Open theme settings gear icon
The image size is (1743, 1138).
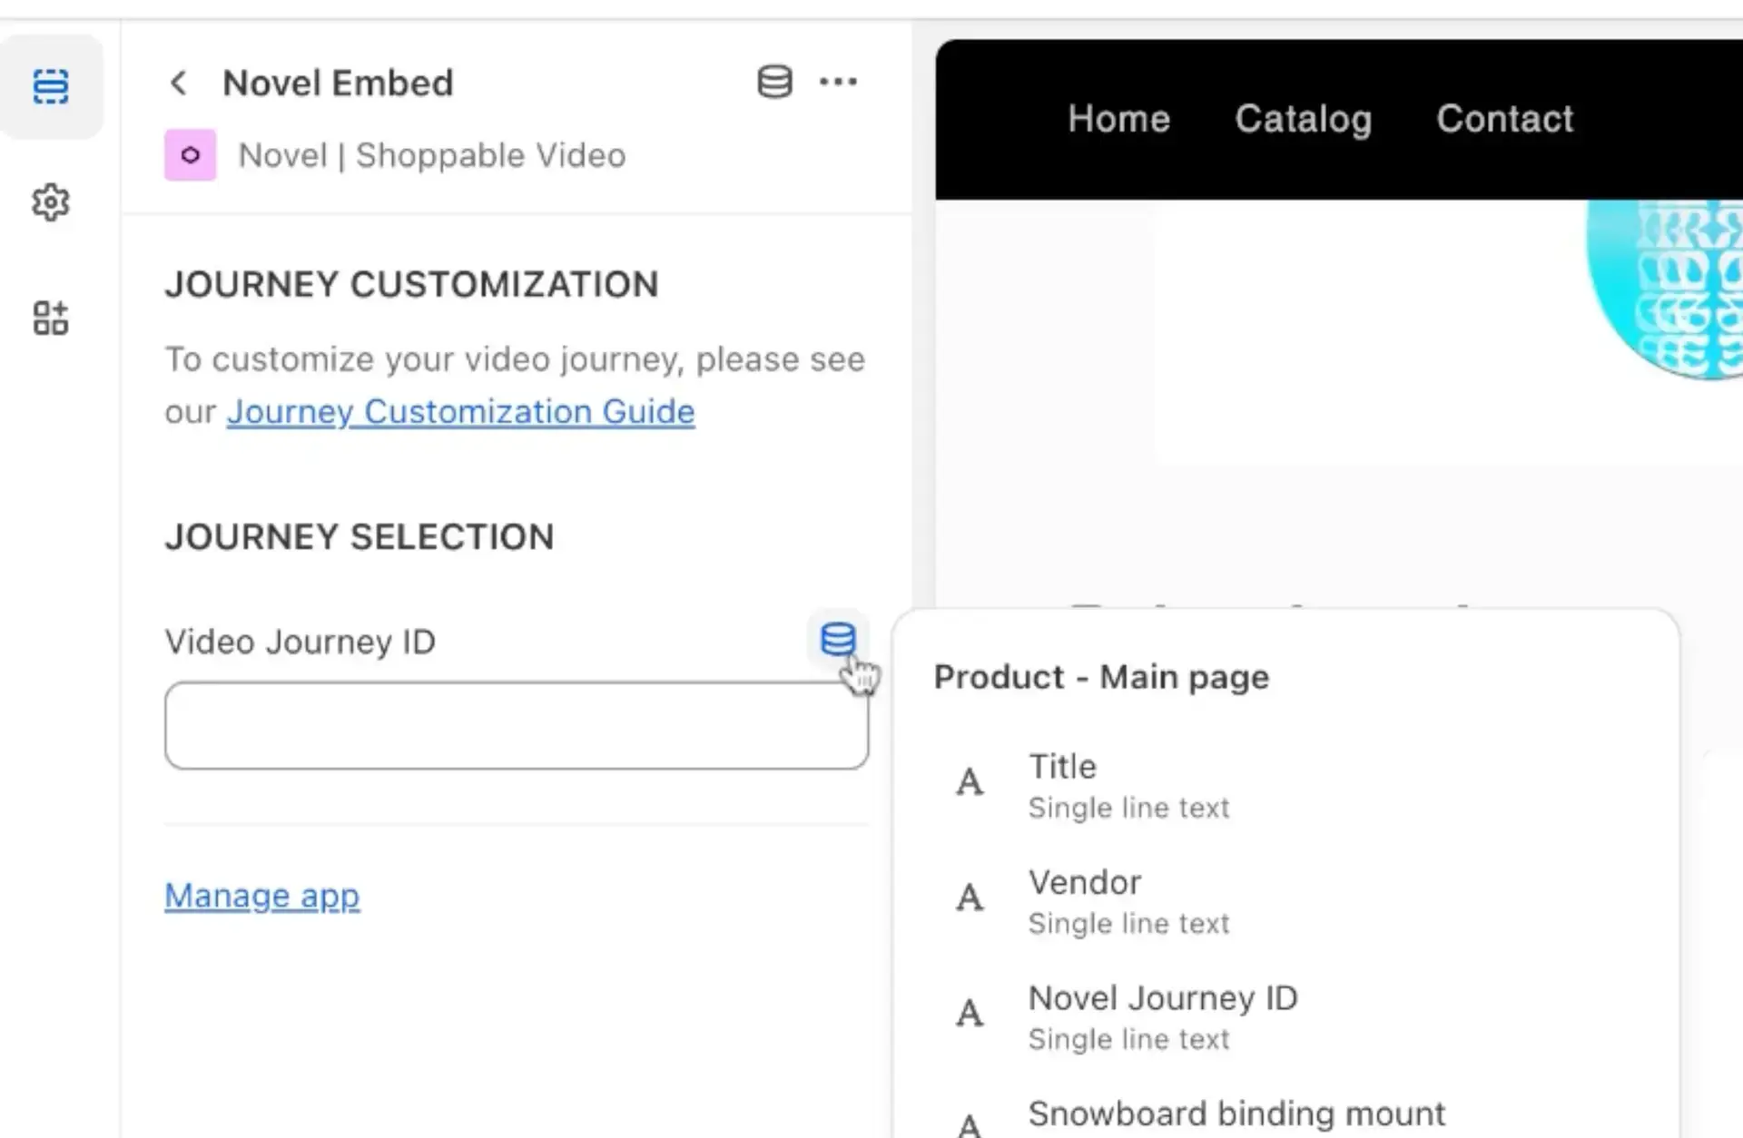[x=51, y=202]
